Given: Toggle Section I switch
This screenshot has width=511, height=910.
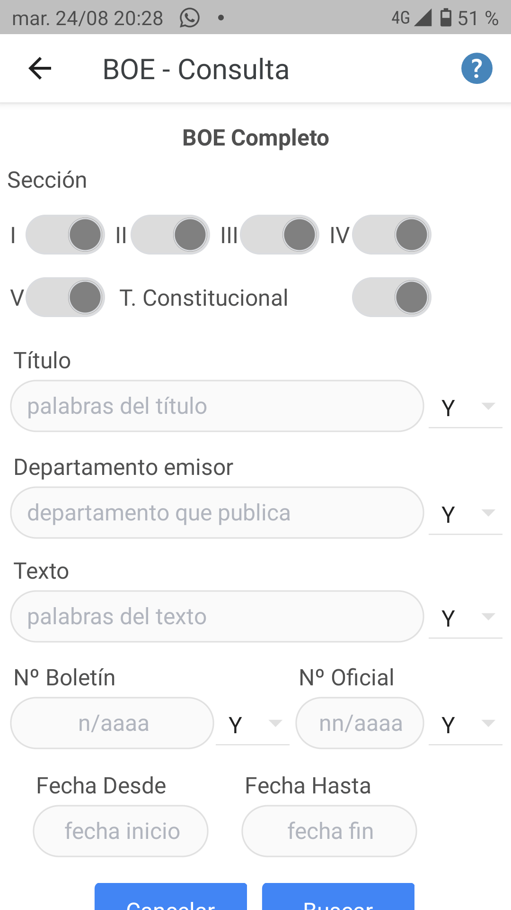Looking at the screenshot, I should click(x=65, y=235).
